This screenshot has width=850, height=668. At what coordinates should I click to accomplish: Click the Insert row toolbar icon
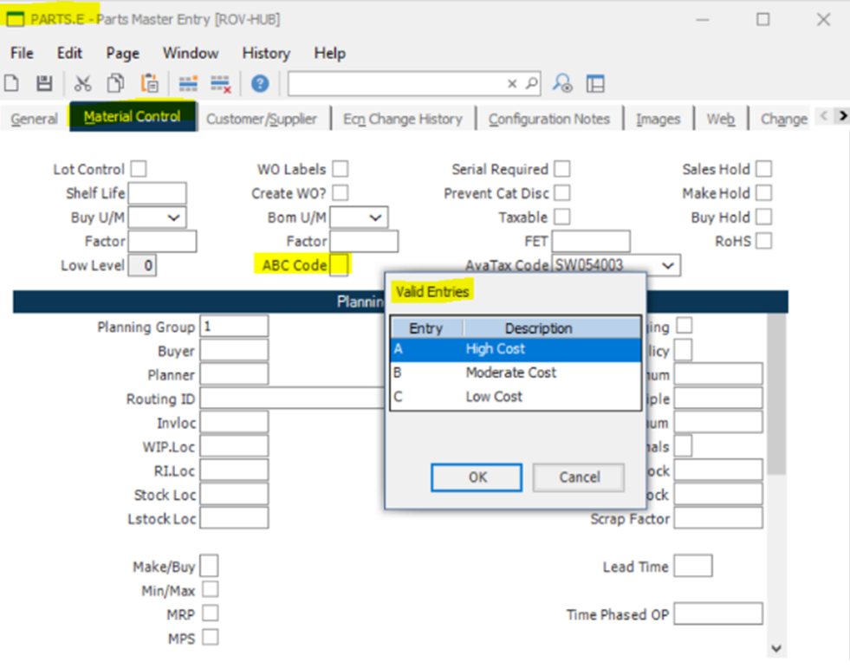coord(188,83)
